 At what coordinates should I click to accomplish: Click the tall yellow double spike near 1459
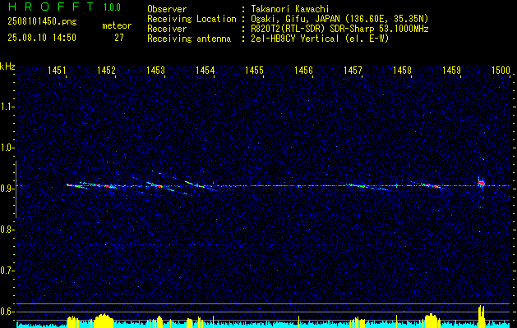coord(482,316)
